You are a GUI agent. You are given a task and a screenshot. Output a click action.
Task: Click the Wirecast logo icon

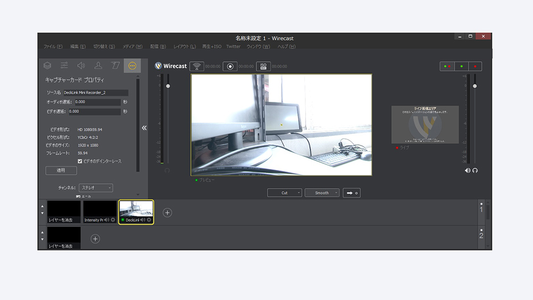[158, 66]
